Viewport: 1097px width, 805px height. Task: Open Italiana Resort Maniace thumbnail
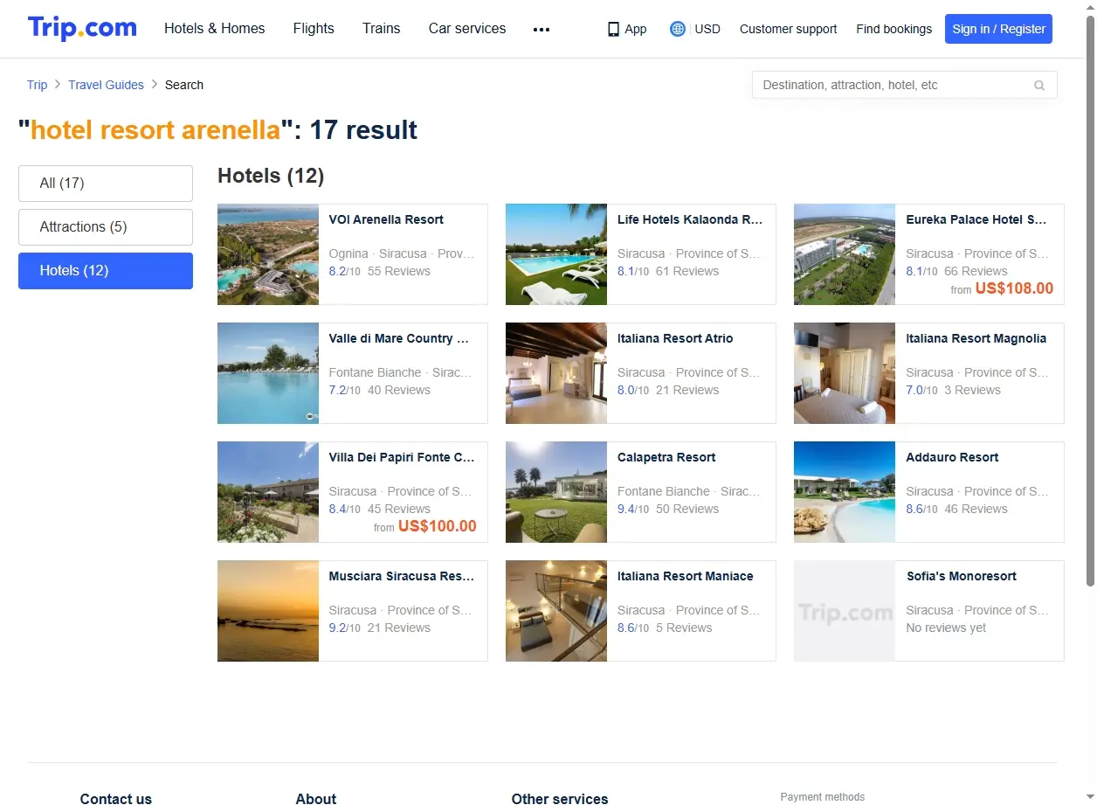556,611
